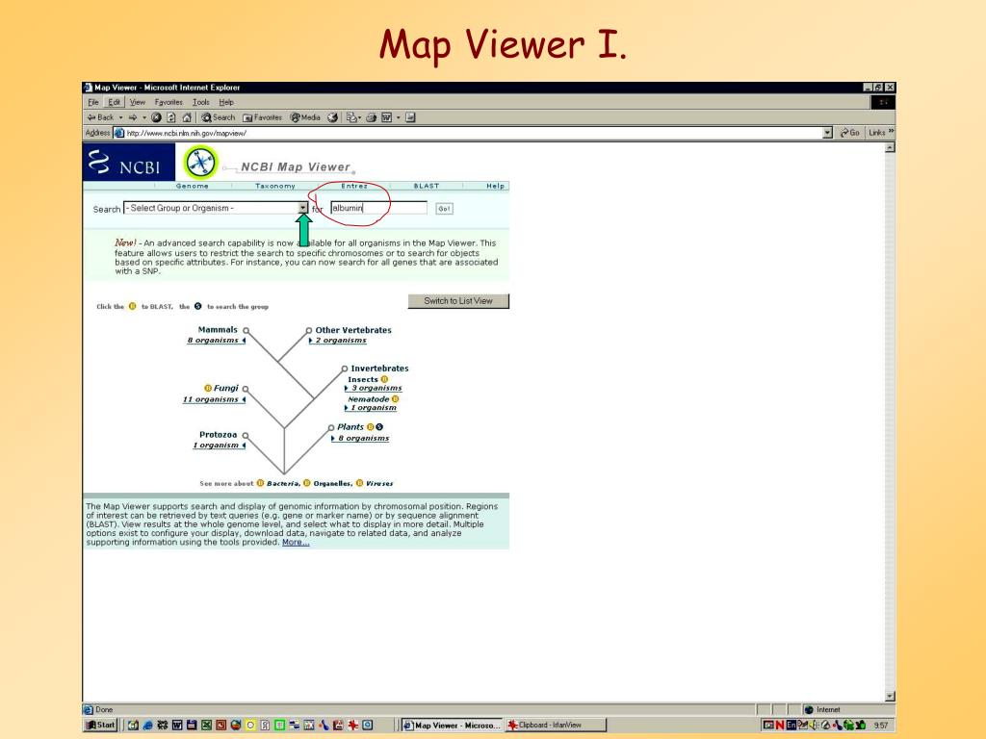986x739 pixels.
Task: Expand the 11 organisms link under Fungi
Action: [213, 399]
